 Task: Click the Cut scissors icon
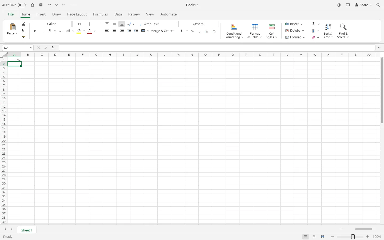[24, 24]
